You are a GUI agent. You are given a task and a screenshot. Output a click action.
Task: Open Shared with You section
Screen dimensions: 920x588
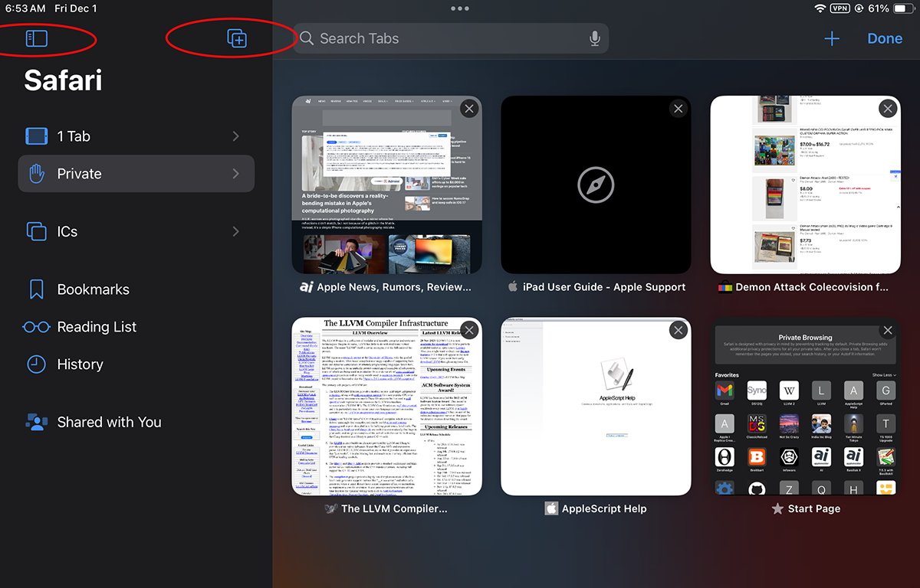(109, 422)
